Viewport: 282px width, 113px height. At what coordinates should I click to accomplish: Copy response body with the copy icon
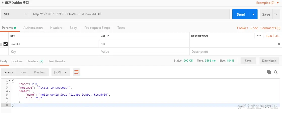[269, 72]
